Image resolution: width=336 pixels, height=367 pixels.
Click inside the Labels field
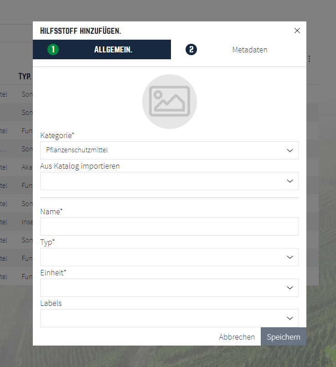point(170,318)
